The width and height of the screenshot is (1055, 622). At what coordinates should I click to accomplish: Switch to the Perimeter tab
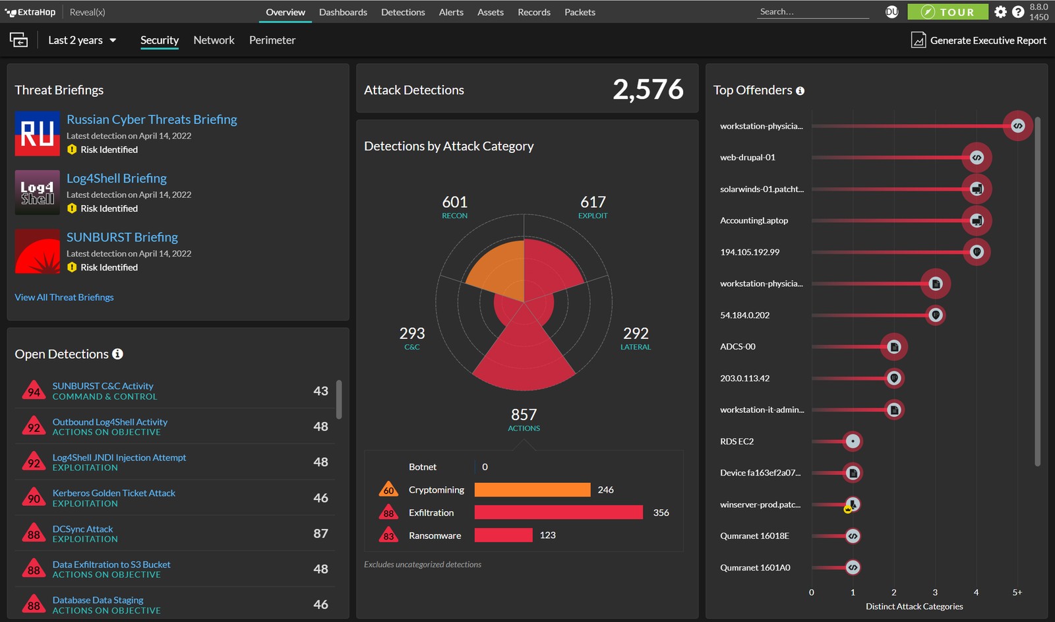(x=272, y=40)
